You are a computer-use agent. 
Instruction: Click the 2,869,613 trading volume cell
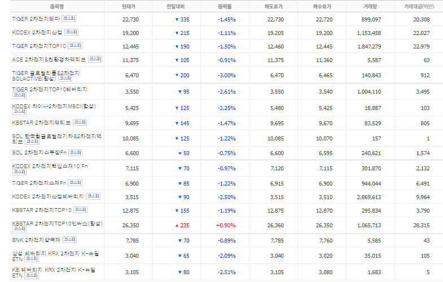[369, 197]
